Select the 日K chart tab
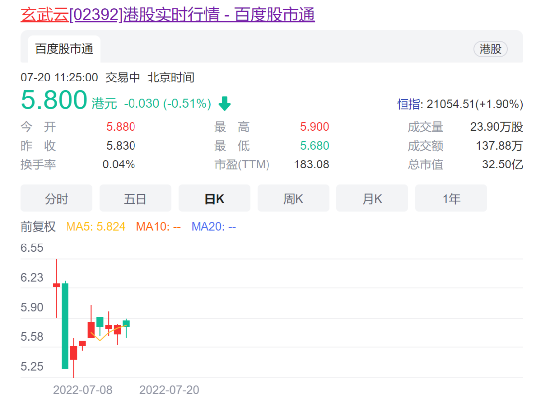The height and width of the screenshot is (406, 536). (214, 198)
